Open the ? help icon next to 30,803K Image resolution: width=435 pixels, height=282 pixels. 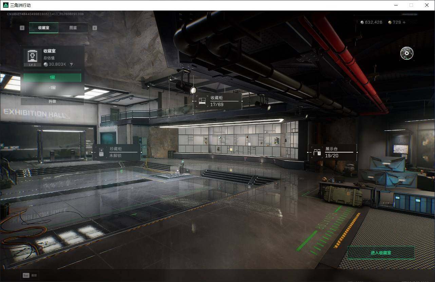[71, 64]
